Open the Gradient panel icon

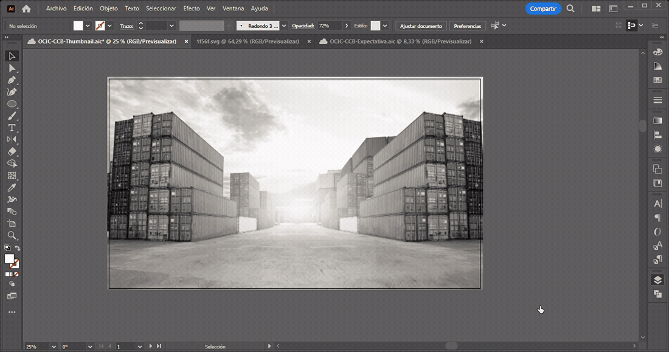click(657, 121)
